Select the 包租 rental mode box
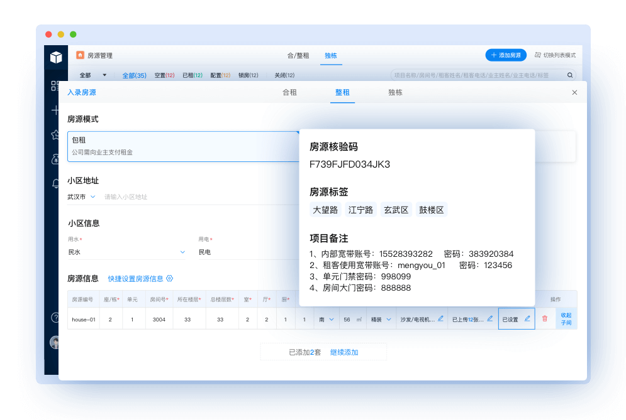The width and height of the screenshot is (626, 420). tap(183, 146)
